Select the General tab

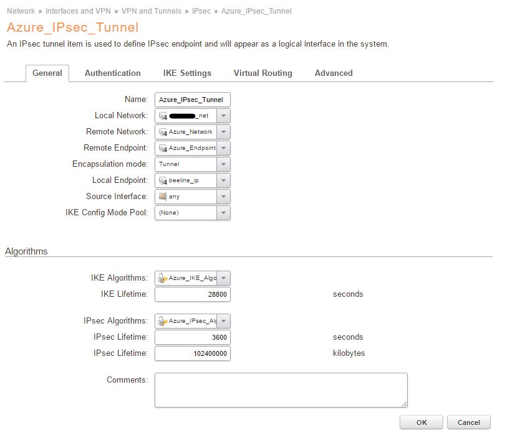(x=47, y=73)
